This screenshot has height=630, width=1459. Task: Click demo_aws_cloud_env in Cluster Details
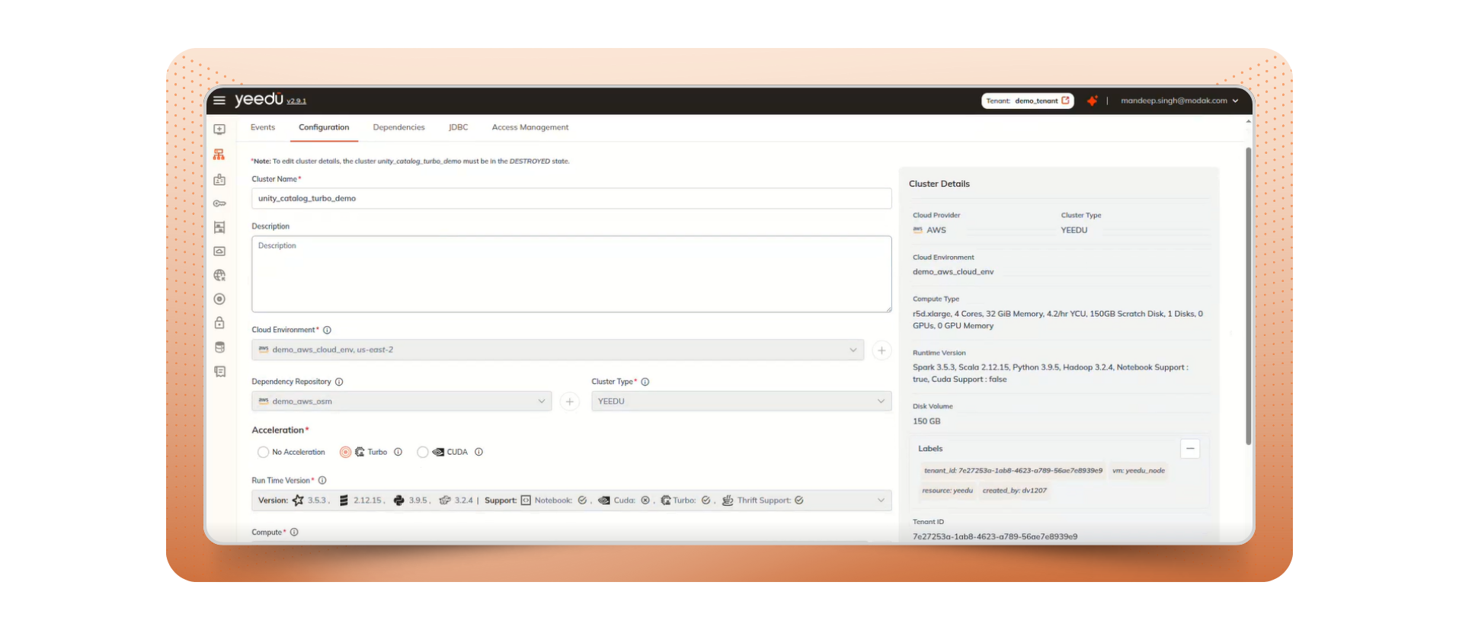coord(953,272)
